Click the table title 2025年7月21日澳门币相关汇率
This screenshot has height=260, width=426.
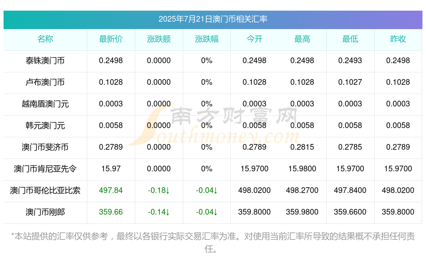(213, 19)
